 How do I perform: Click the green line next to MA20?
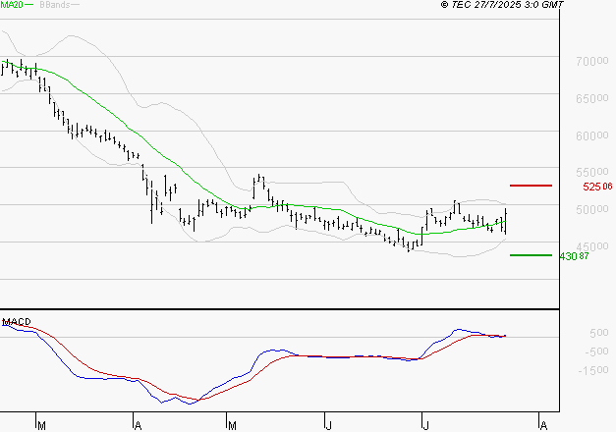pos(30,6)
